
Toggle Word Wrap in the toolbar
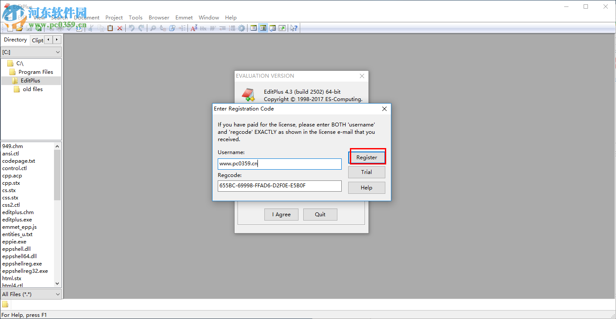point(213,28)
